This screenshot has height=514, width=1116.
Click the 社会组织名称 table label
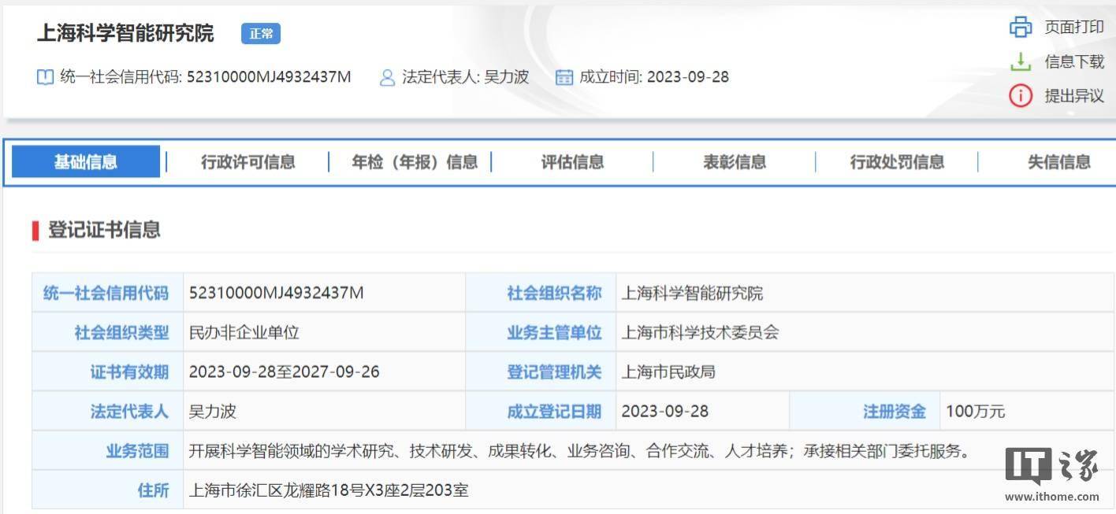pos(554,293)
